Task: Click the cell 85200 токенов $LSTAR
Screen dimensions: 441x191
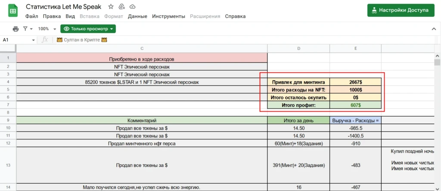Action: tap(142, 82)
